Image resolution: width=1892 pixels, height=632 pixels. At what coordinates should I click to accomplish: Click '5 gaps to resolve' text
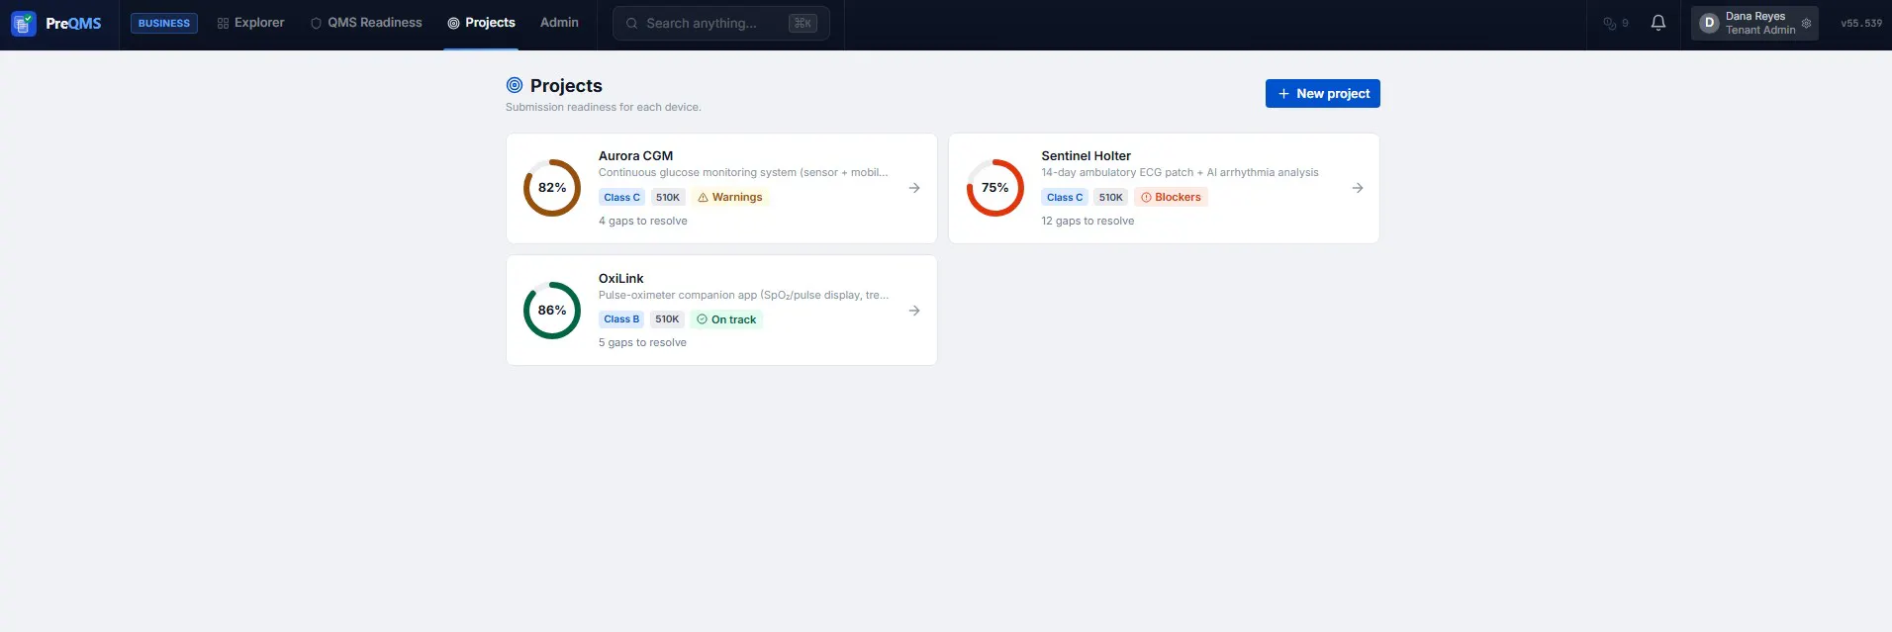642,342
